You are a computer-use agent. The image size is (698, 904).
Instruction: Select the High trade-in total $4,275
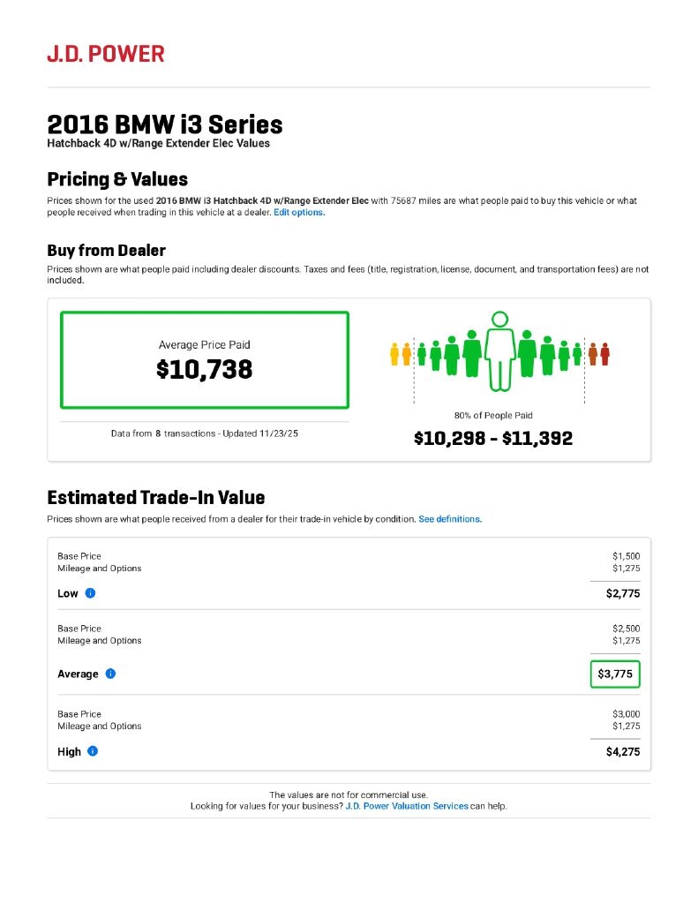(x=622, y=752)
